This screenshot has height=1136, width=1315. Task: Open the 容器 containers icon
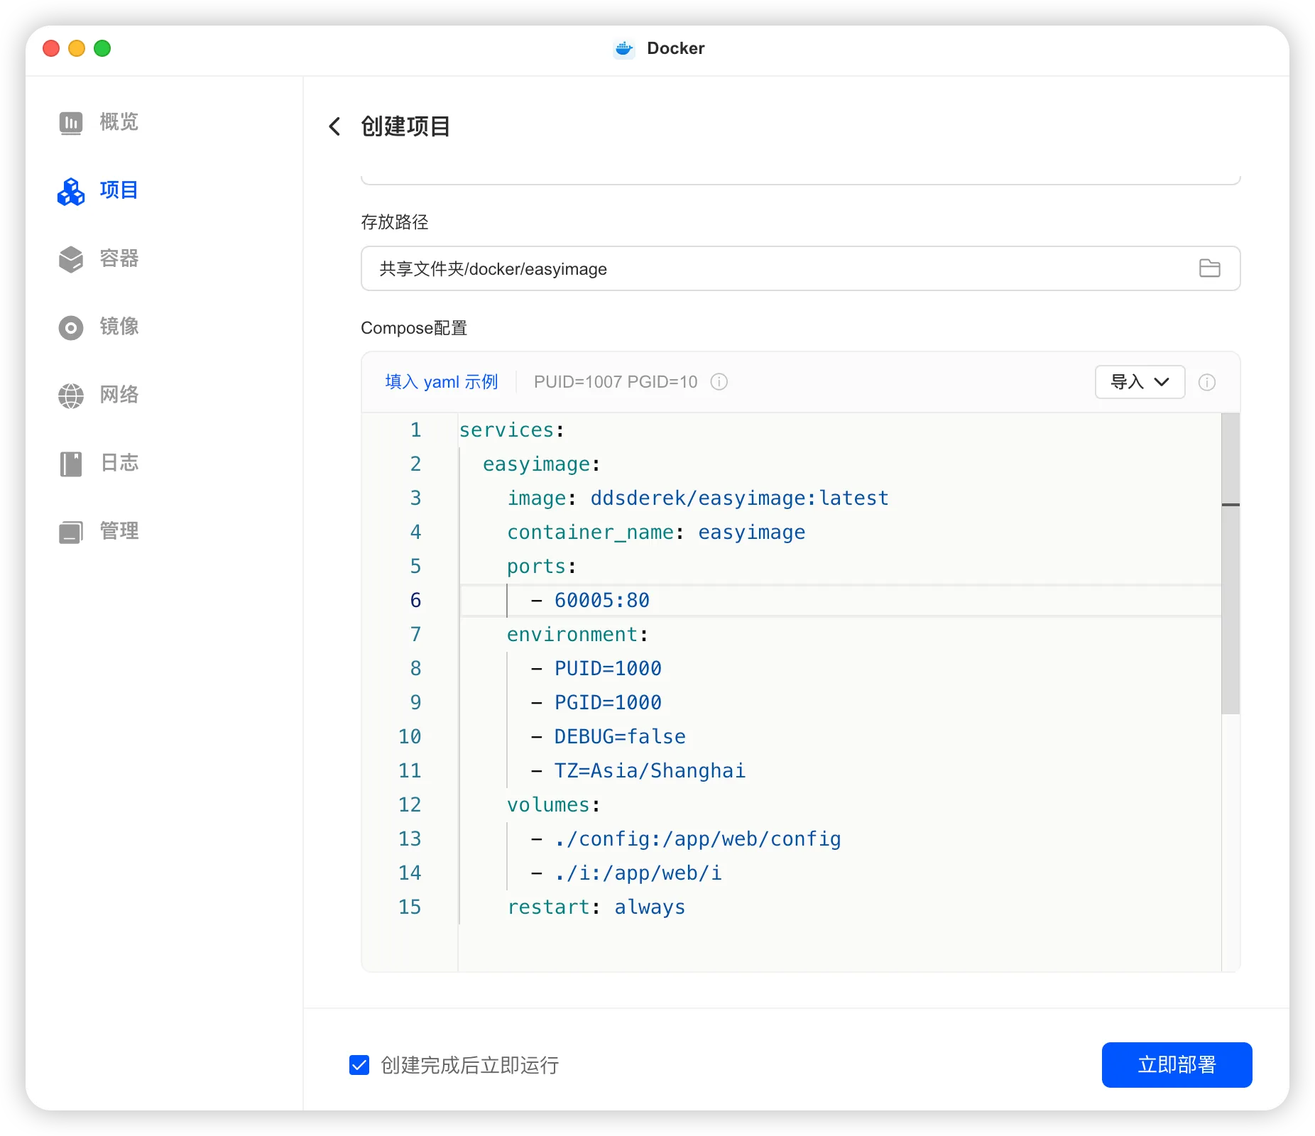coord(70,258)
